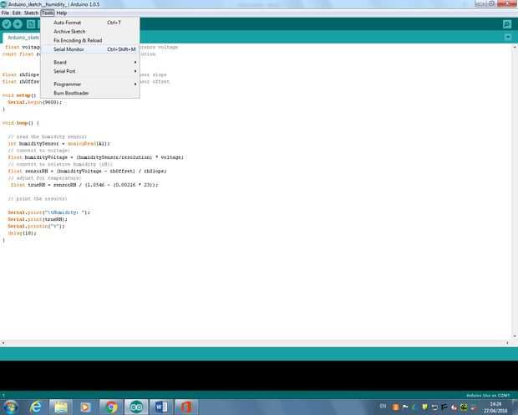
Task: Choose Auto Format from Tools menu
Action: click(90, 23)
